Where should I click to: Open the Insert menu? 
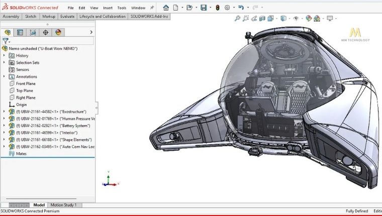coord(108,8)
